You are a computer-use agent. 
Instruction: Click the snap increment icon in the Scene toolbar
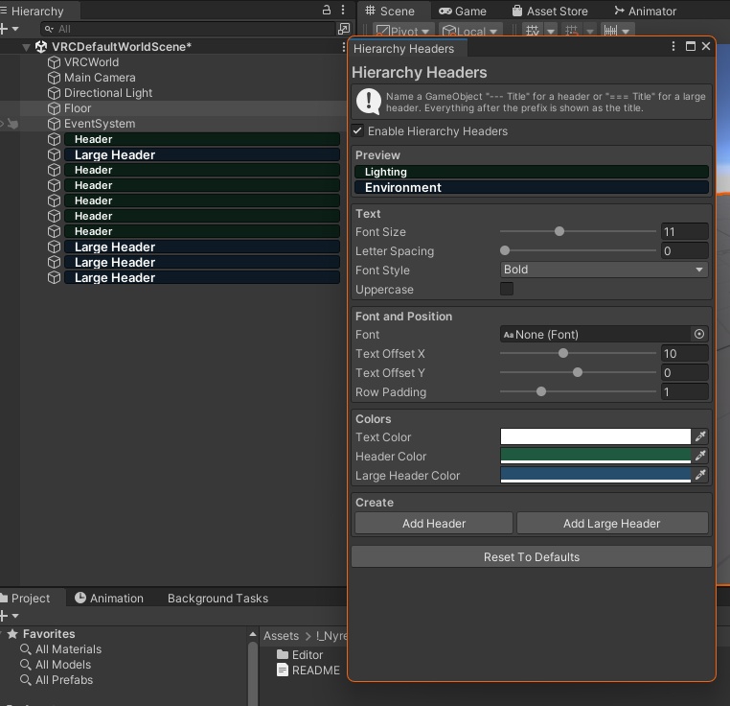[x=610, y=31]
